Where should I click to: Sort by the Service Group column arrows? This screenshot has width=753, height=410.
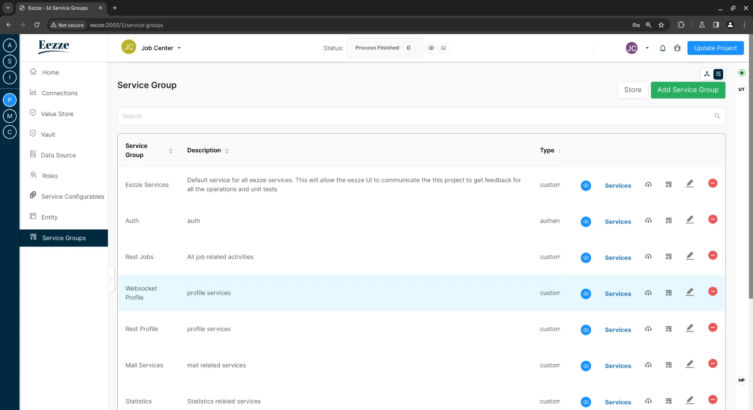(171, 151)
